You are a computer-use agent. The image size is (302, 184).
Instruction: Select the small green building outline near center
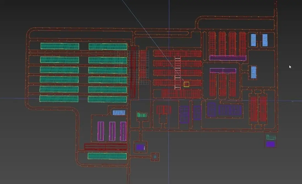(x=142, y=115)
